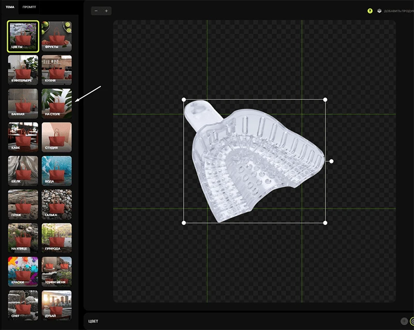Image resolution: width=414 pixels, height=330 pixels.
Task: Choose the ВАННАЯ theme
Action: pyautogui.click(x=23, y=103)
